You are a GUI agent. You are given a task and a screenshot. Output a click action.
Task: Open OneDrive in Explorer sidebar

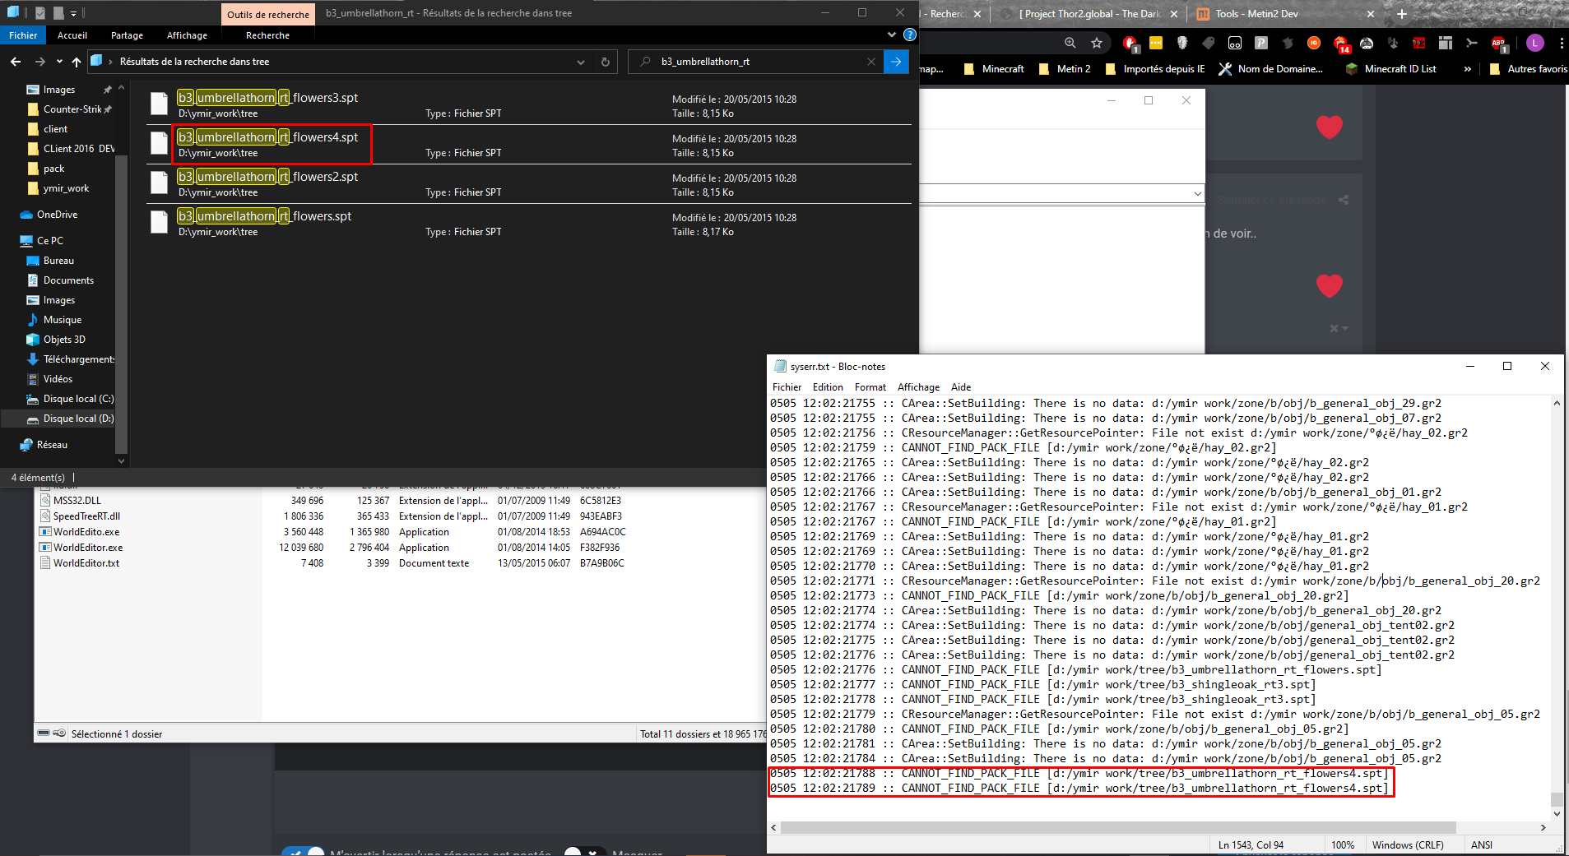click(x=57, y=215)
